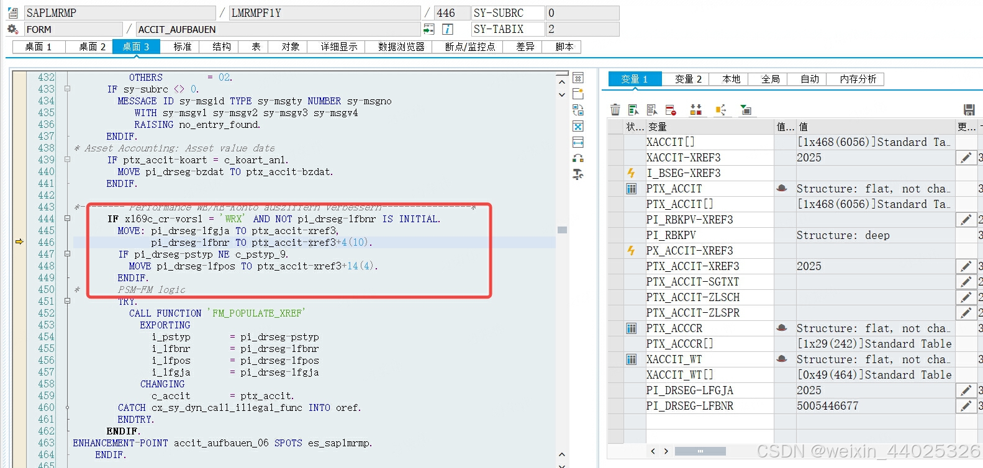Click the blue info icon in the header
Viewport: 983px width, 468px height.
(x=447, y=29)
